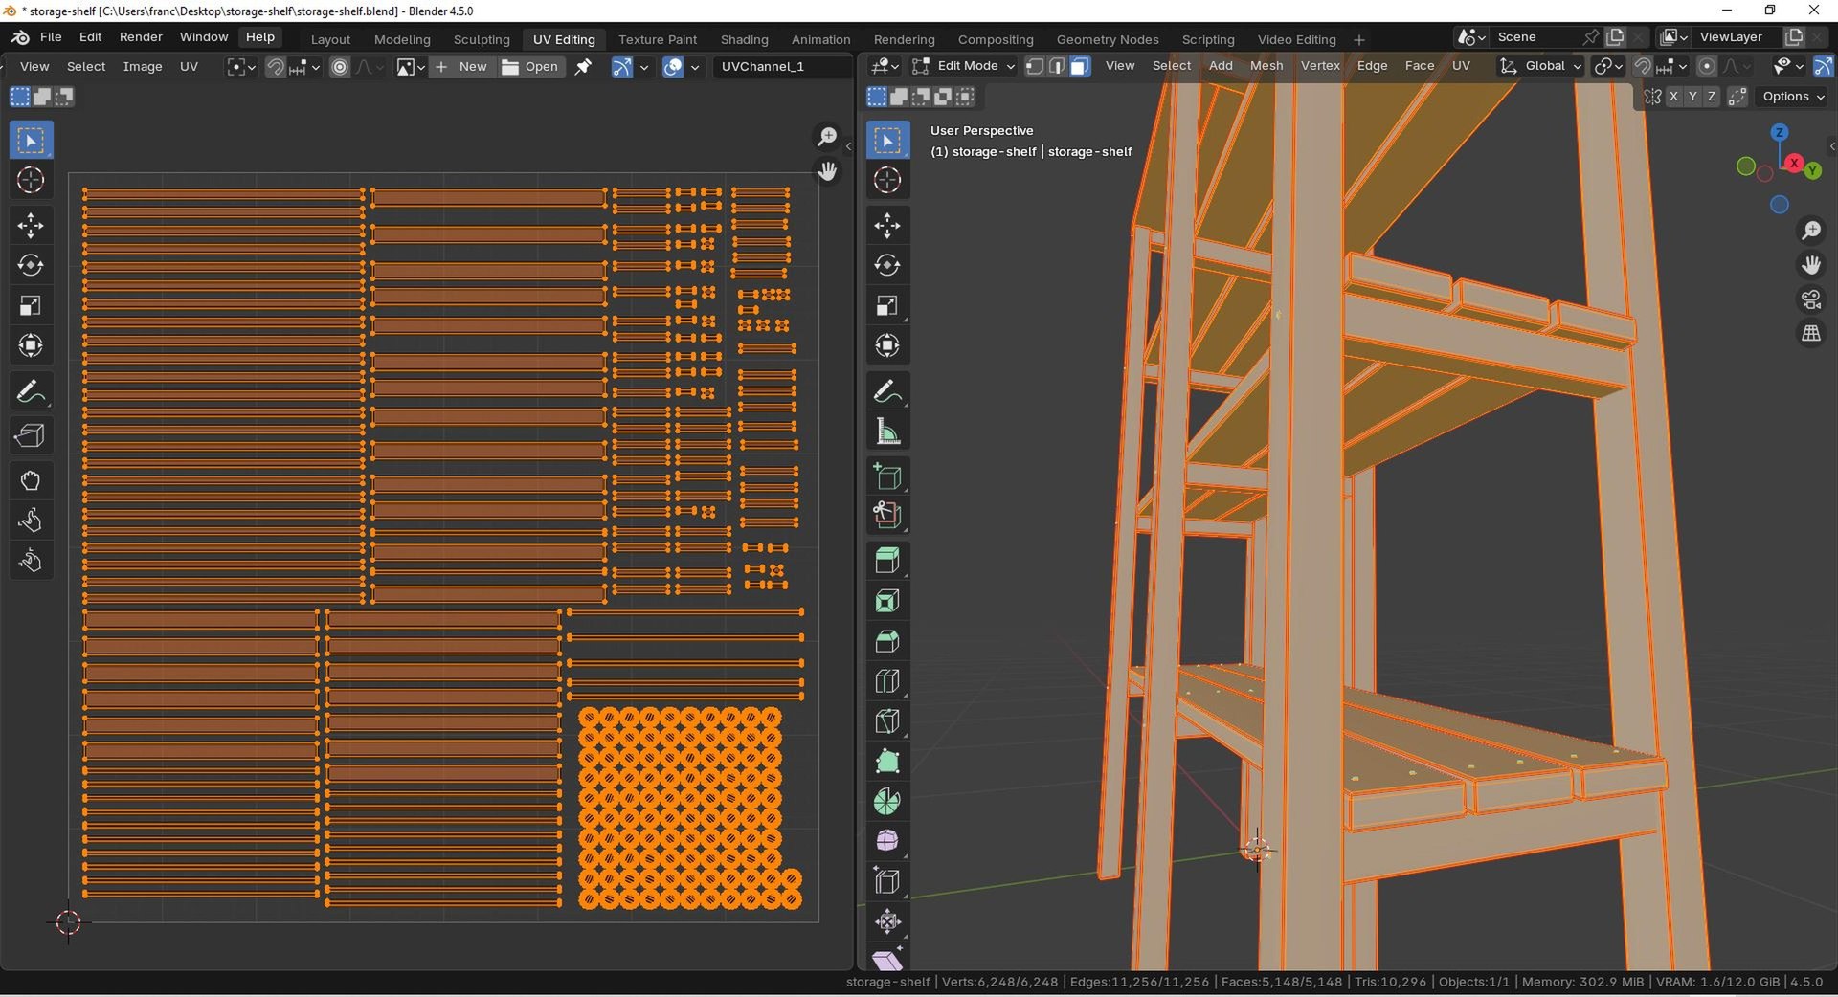Add a new workspace with plus button
The width and height of the screenshot is (1838, 997).
[x=1359, y=39]
